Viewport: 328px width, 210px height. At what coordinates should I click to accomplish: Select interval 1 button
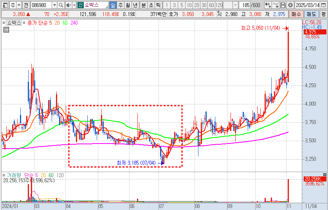[167, 5]
